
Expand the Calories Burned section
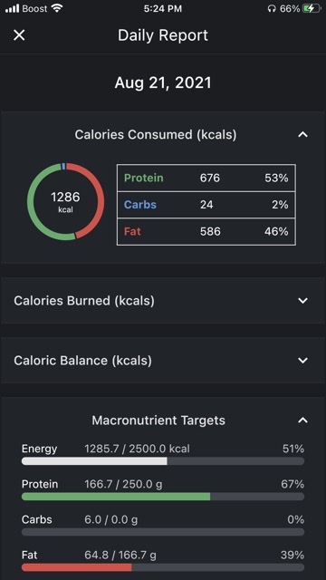pyautogui.click(x=302, y=301)
